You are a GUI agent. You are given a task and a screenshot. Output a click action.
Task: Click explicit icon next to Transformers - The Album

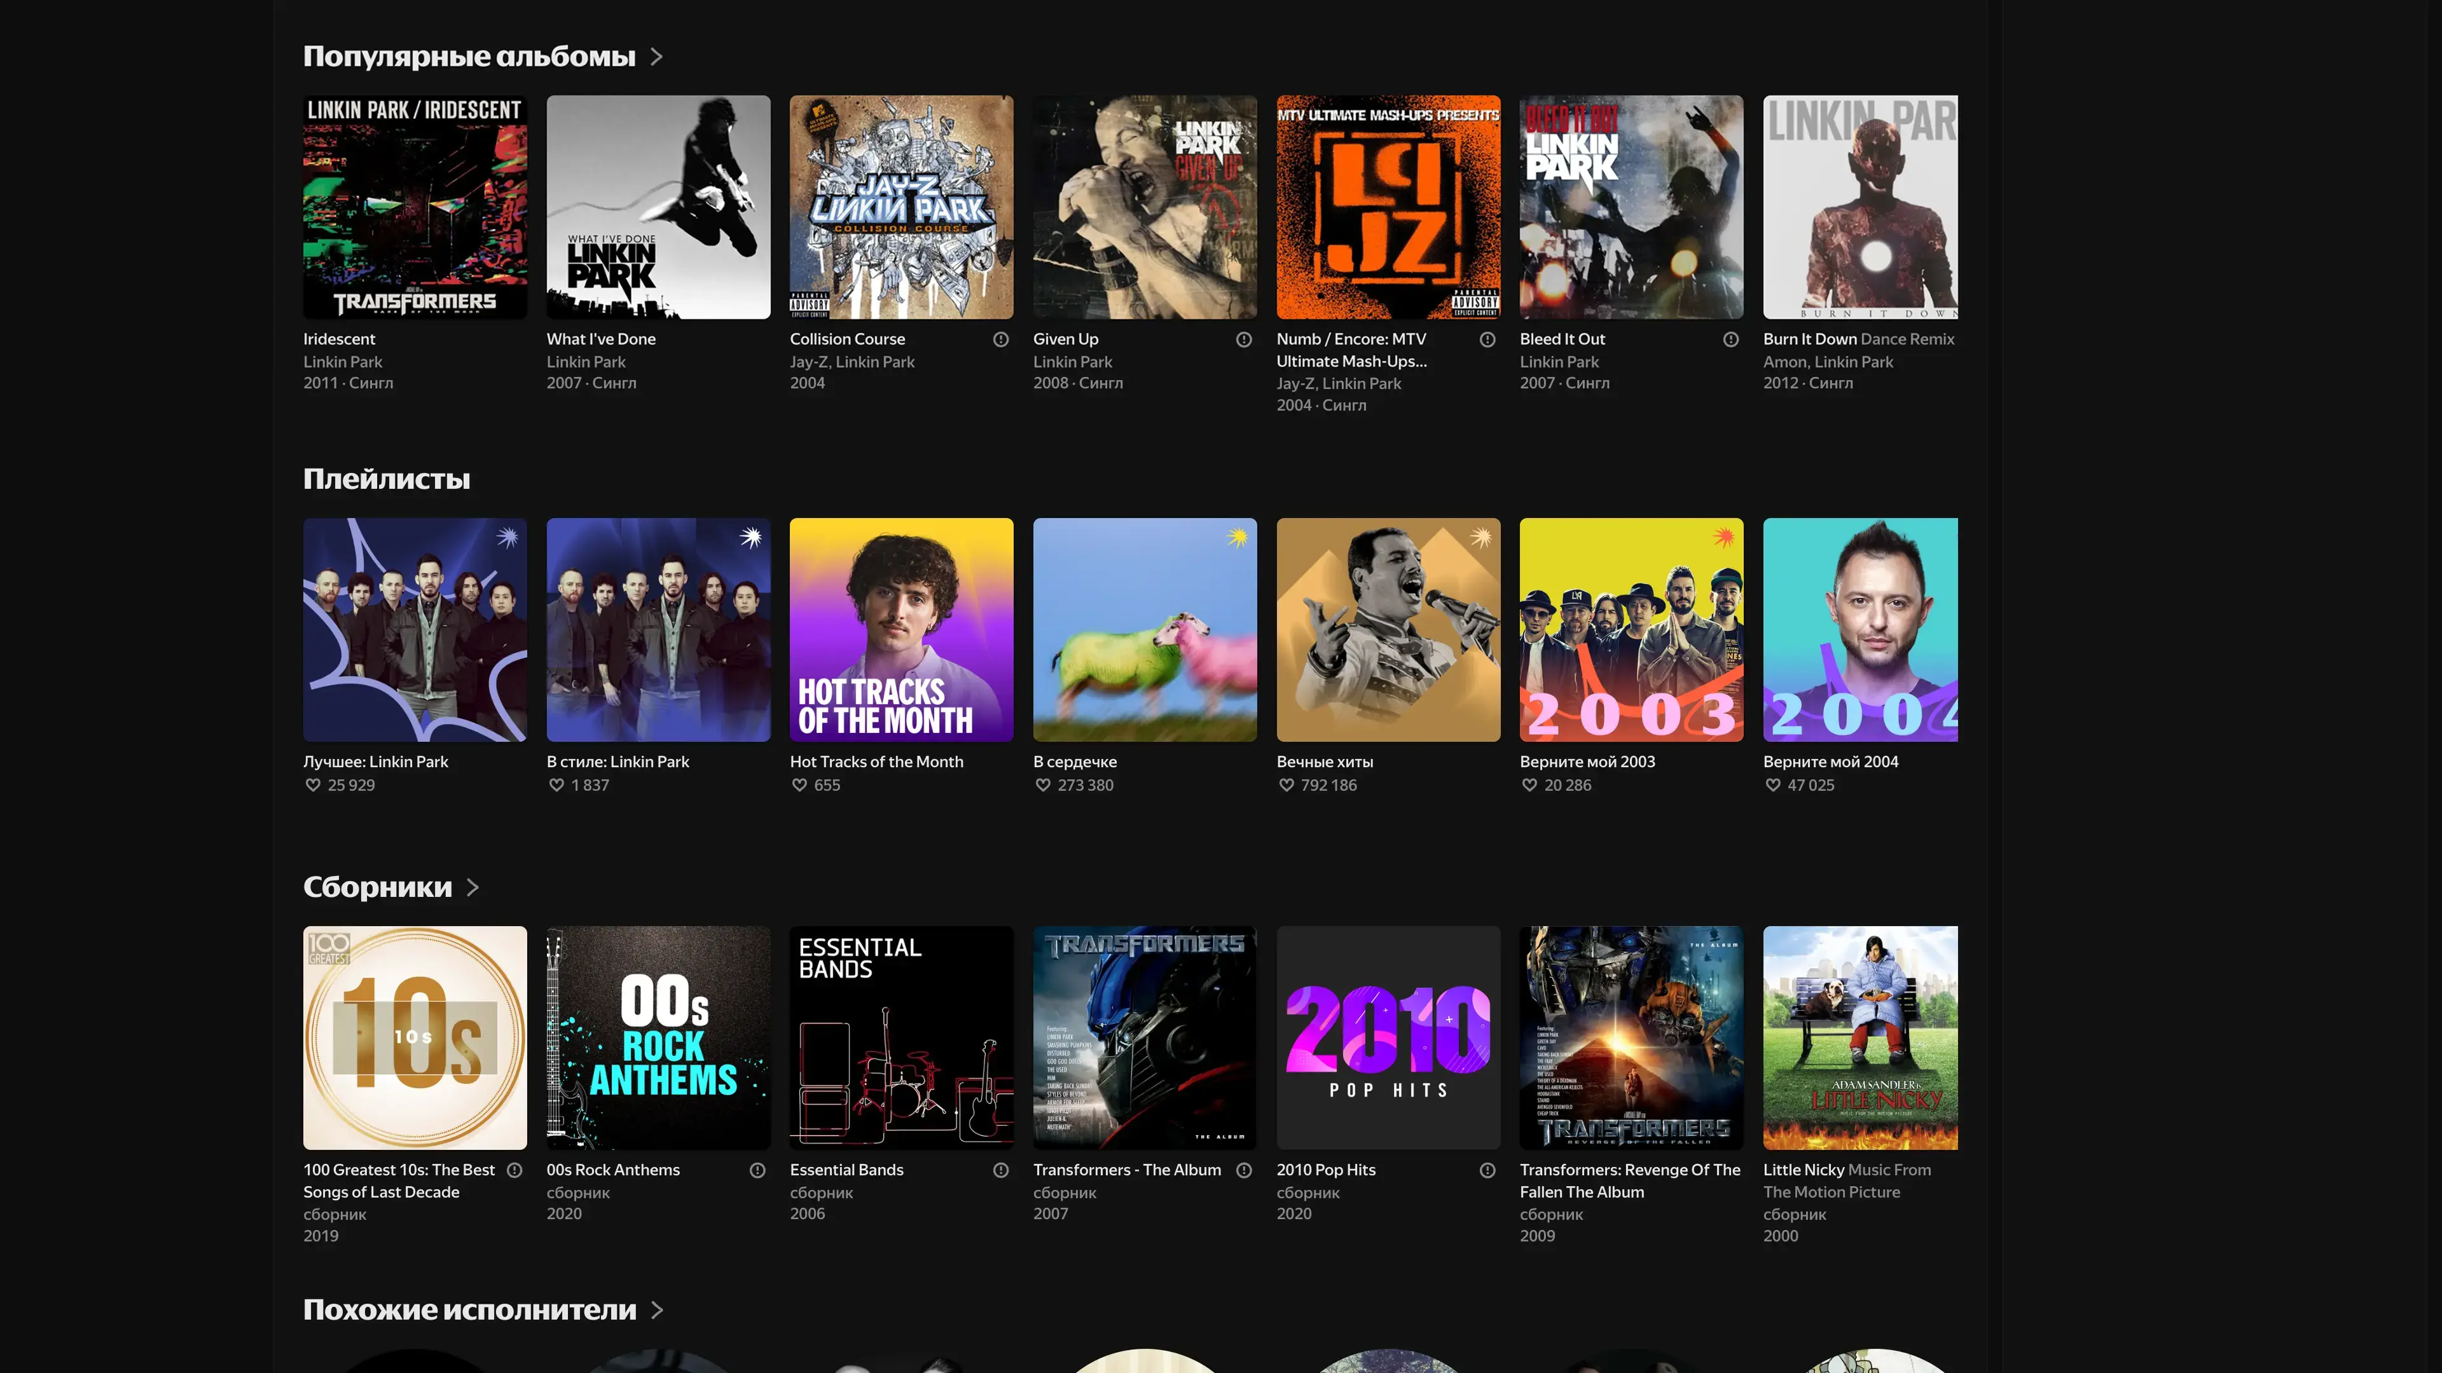(1244, 1170)
